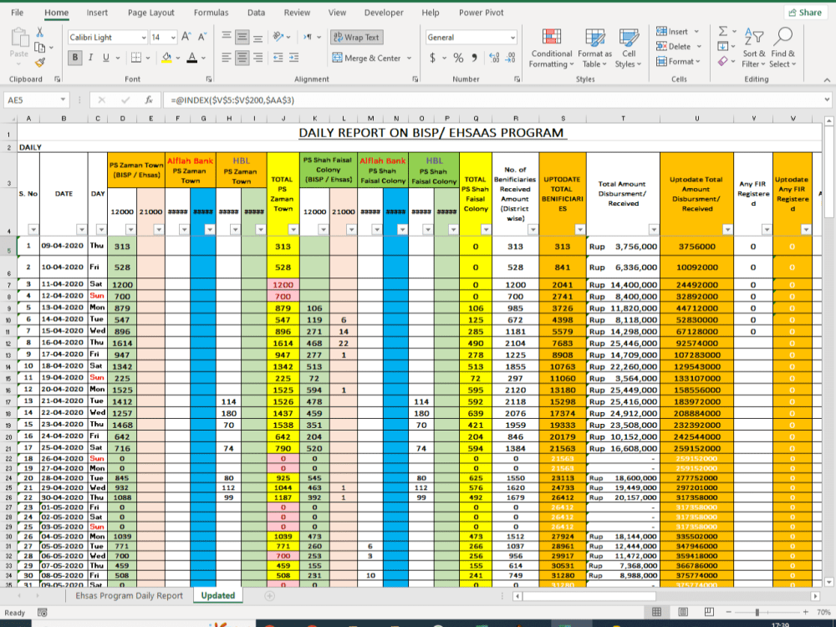Click the Paste clipboard icon
This screenshot has width=836, height=627.
pyautogui.click(x=19, y=38)
